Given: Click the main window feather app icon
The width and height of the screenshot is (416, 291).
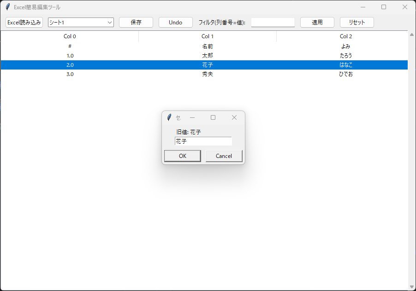Looking at the screenshot, I should tap(7, 7).
